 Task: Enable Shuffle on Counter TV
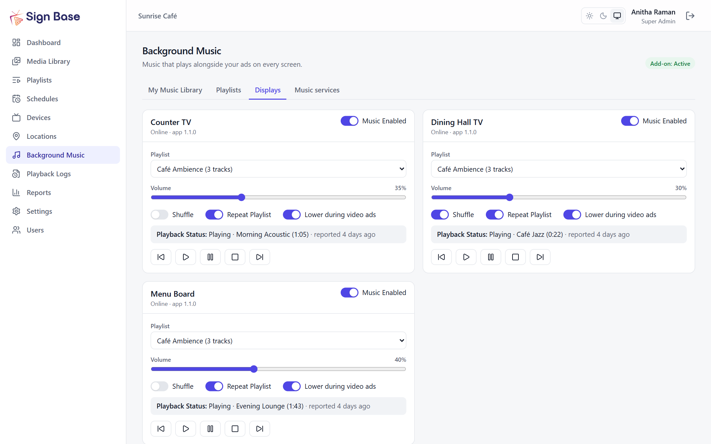[159, 215]
